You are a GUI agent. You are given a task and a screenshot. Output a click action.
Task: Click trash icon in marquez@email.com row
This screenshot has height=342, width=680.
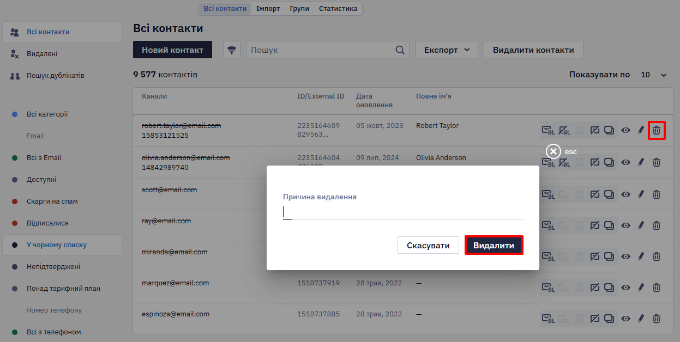[x=657, y=287]
